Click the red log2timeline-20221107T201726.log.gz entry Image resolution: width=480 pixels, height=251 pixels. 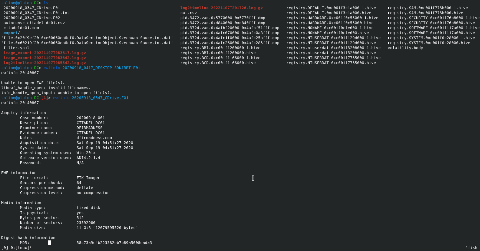pos(221,8)
